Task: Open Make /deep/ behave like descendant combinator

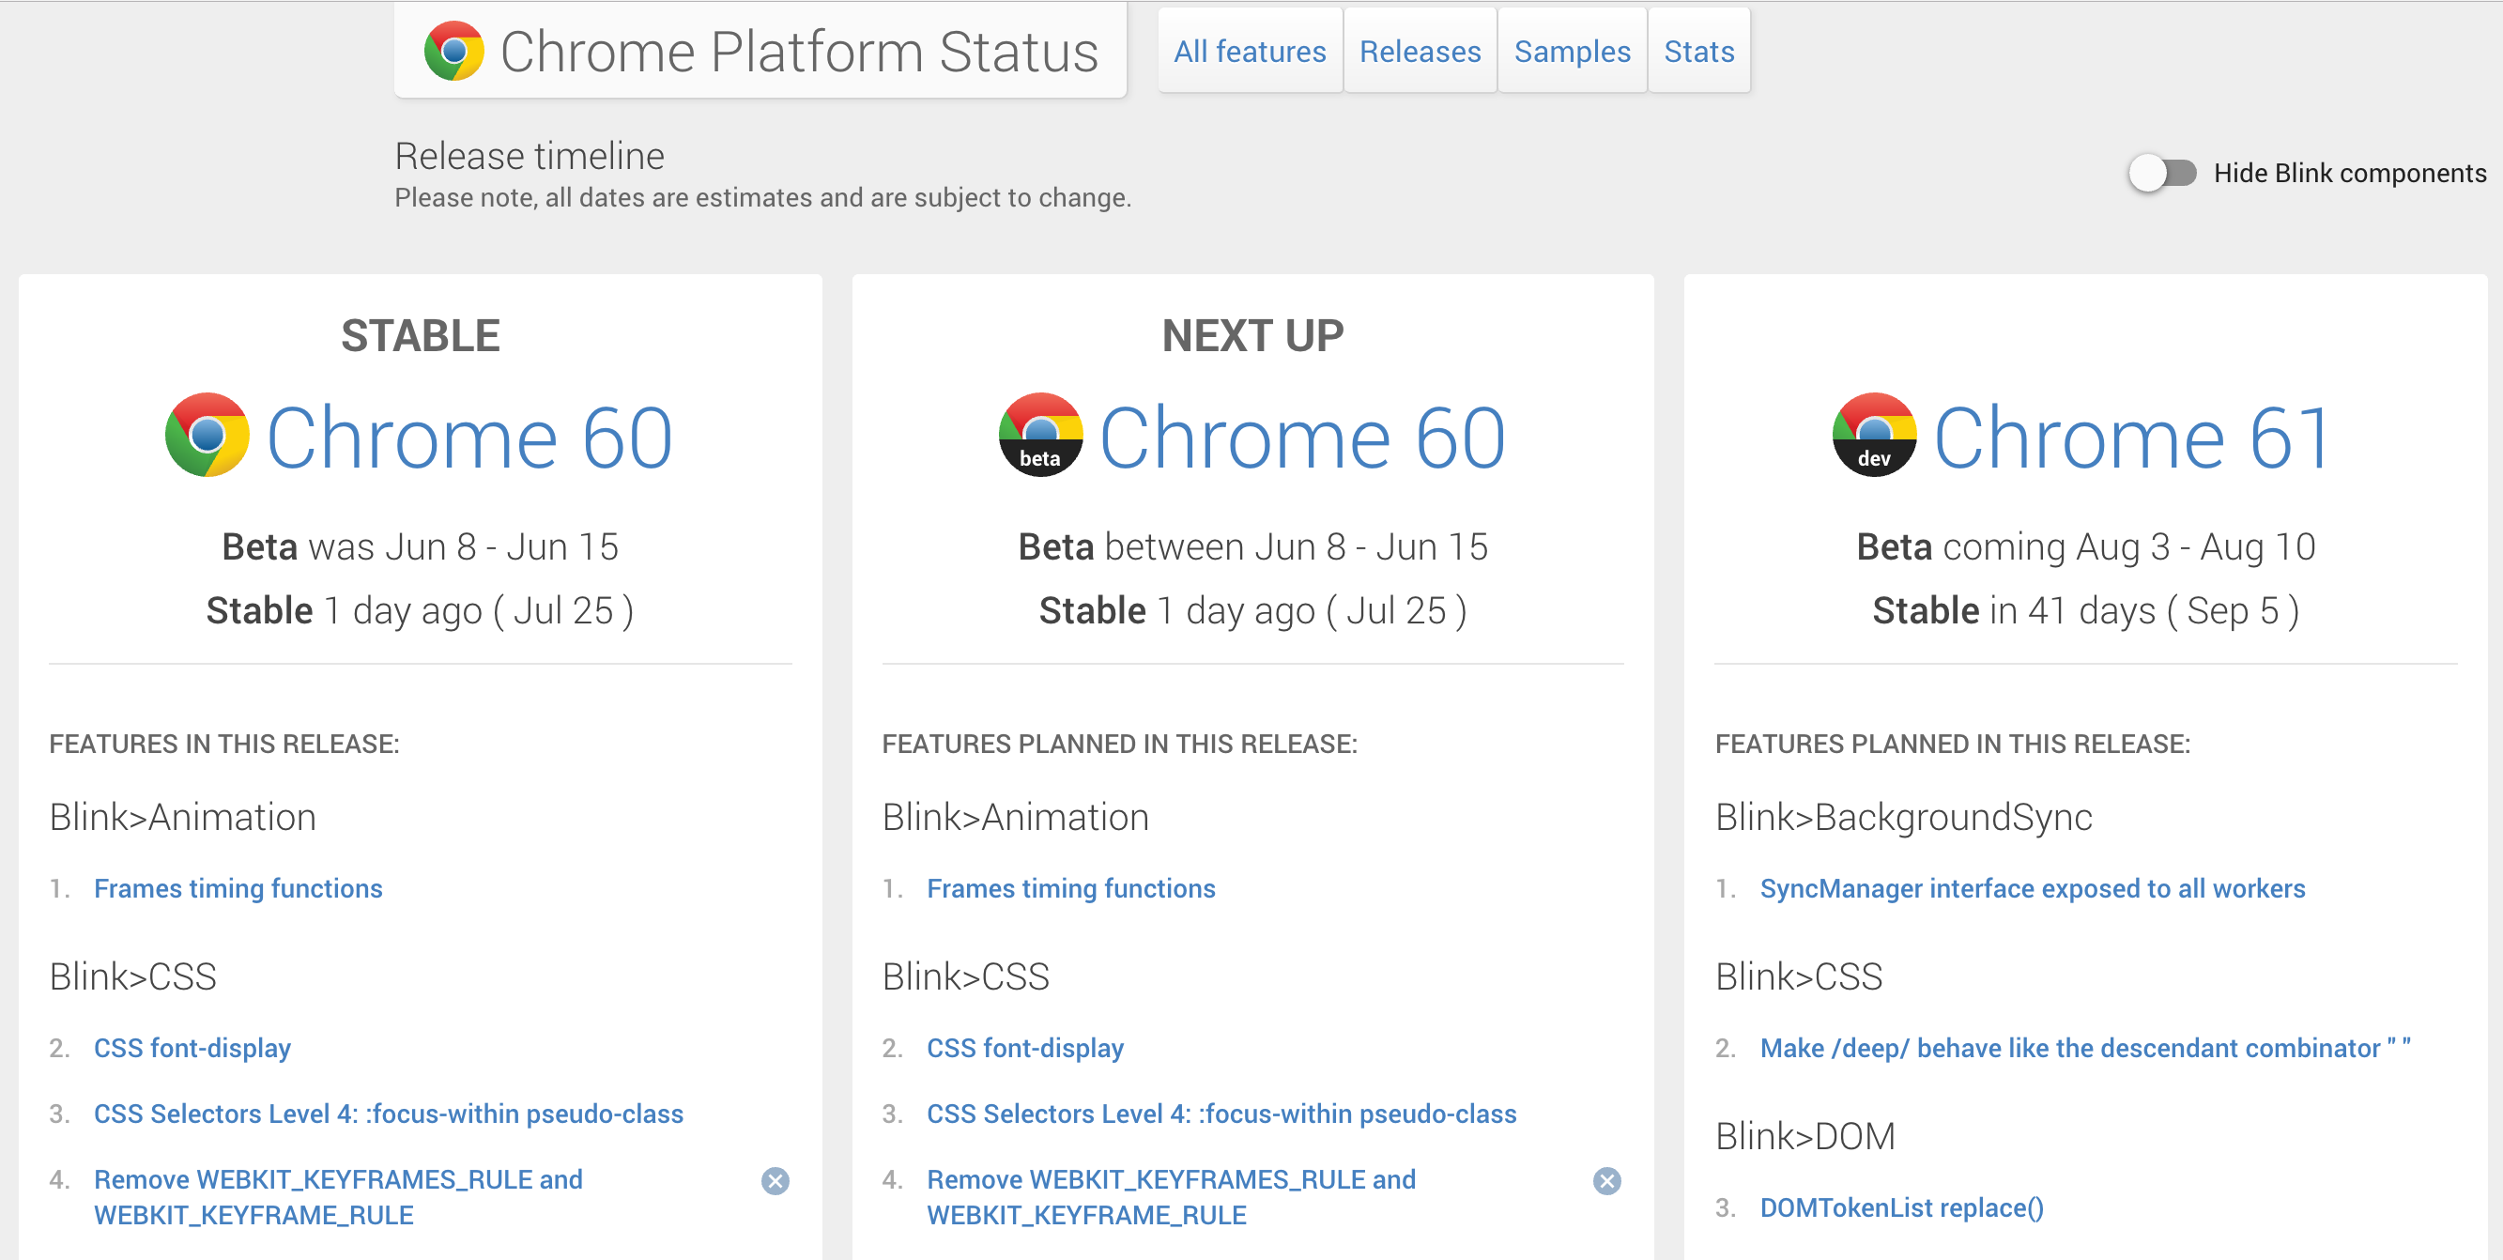Action: 2085,1047
